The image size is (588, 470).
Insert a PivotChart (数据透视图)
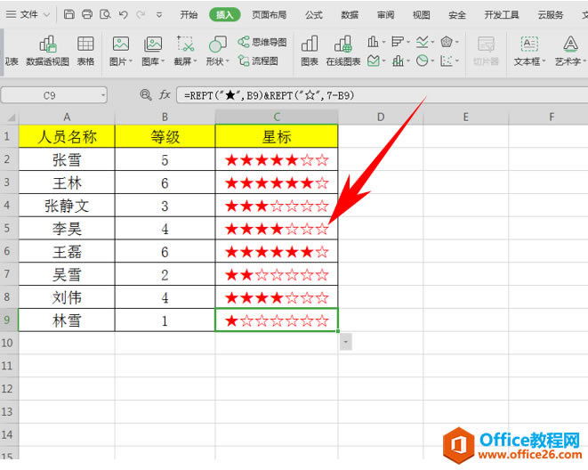[x=48, y=51]
